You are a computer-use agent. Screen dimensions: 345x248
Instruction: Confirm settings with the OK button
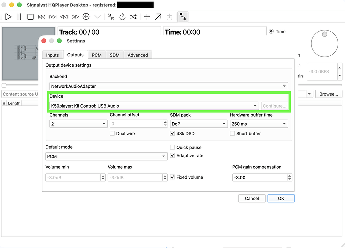click(281, 198)
